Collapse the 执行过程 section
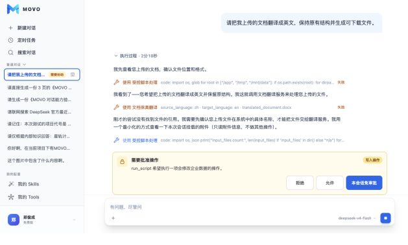408x245 pixels. [x=136, y=56]
